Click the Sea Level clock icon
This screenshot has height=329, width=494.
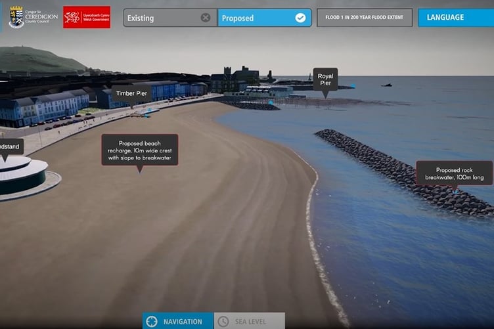pyautogui.click(x=223, y=321)
